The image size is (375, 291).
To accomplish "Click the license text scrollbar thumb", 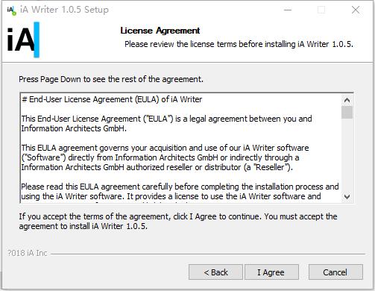I will click(347, 113).
